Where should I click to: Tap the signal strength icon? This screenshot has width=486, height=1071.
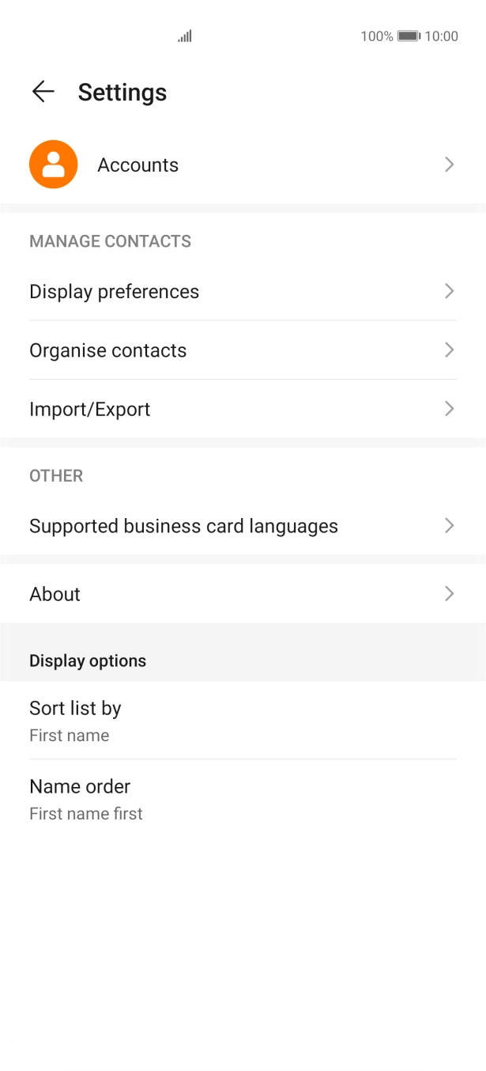click(184, 36)
